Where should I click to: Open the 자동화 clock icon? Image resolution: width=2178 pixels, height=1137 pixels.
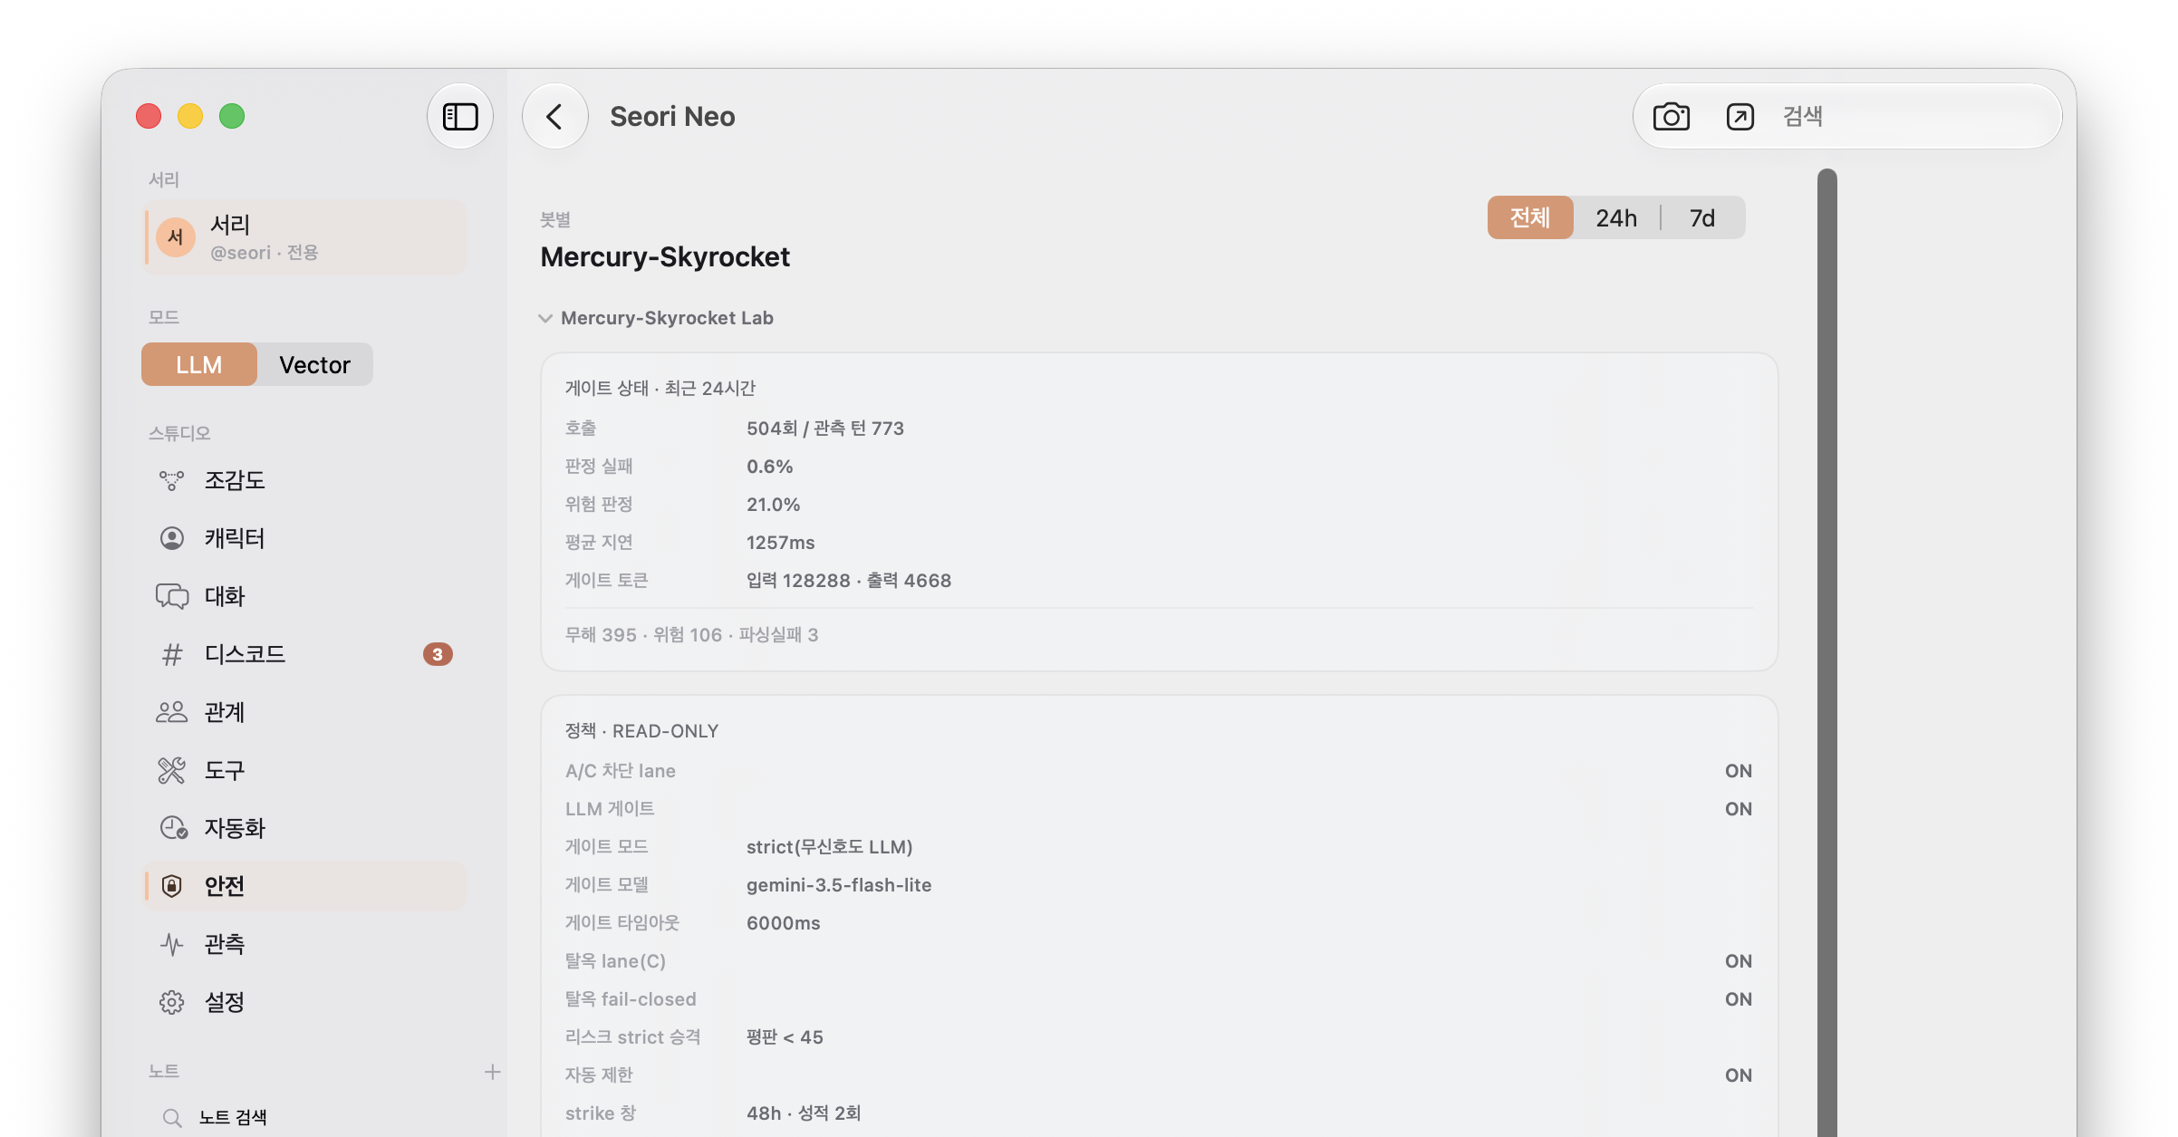point(173,828)
